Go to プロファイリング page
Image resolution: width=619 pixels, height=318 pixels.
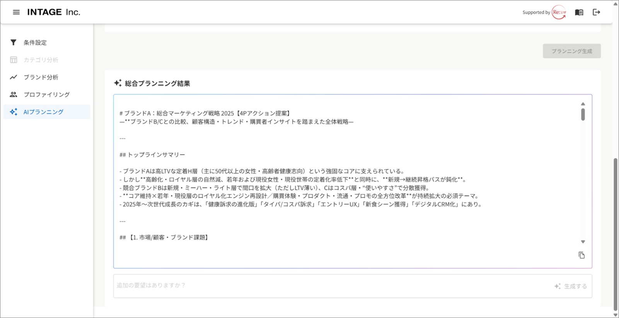47,95
